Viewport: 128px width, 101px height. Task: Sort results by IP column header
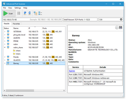coord(29,28)
